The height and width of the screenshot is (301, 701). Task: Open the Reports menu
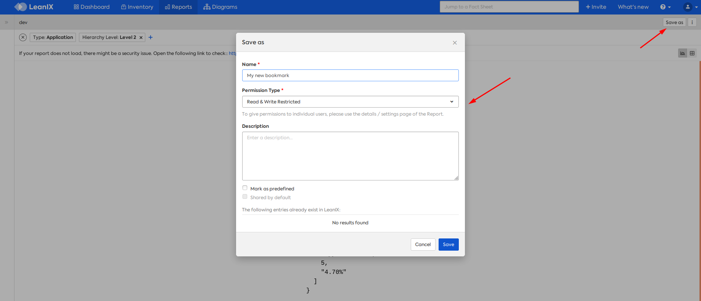(178, 7)
